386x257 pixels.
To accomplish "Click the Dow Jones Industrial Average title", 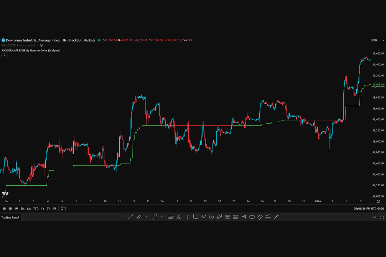I will (x=33, y=40).
